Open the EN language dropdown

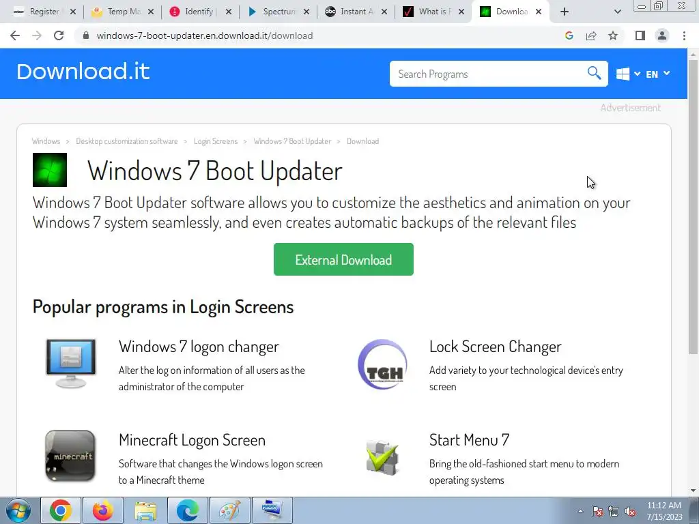pos(657,74)
